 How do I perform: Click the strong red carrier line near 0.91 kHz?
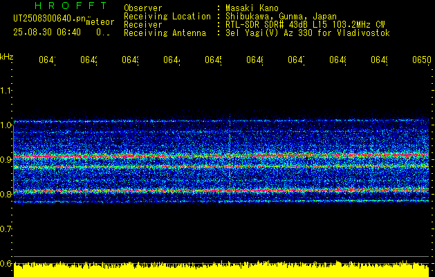[221, 156]
